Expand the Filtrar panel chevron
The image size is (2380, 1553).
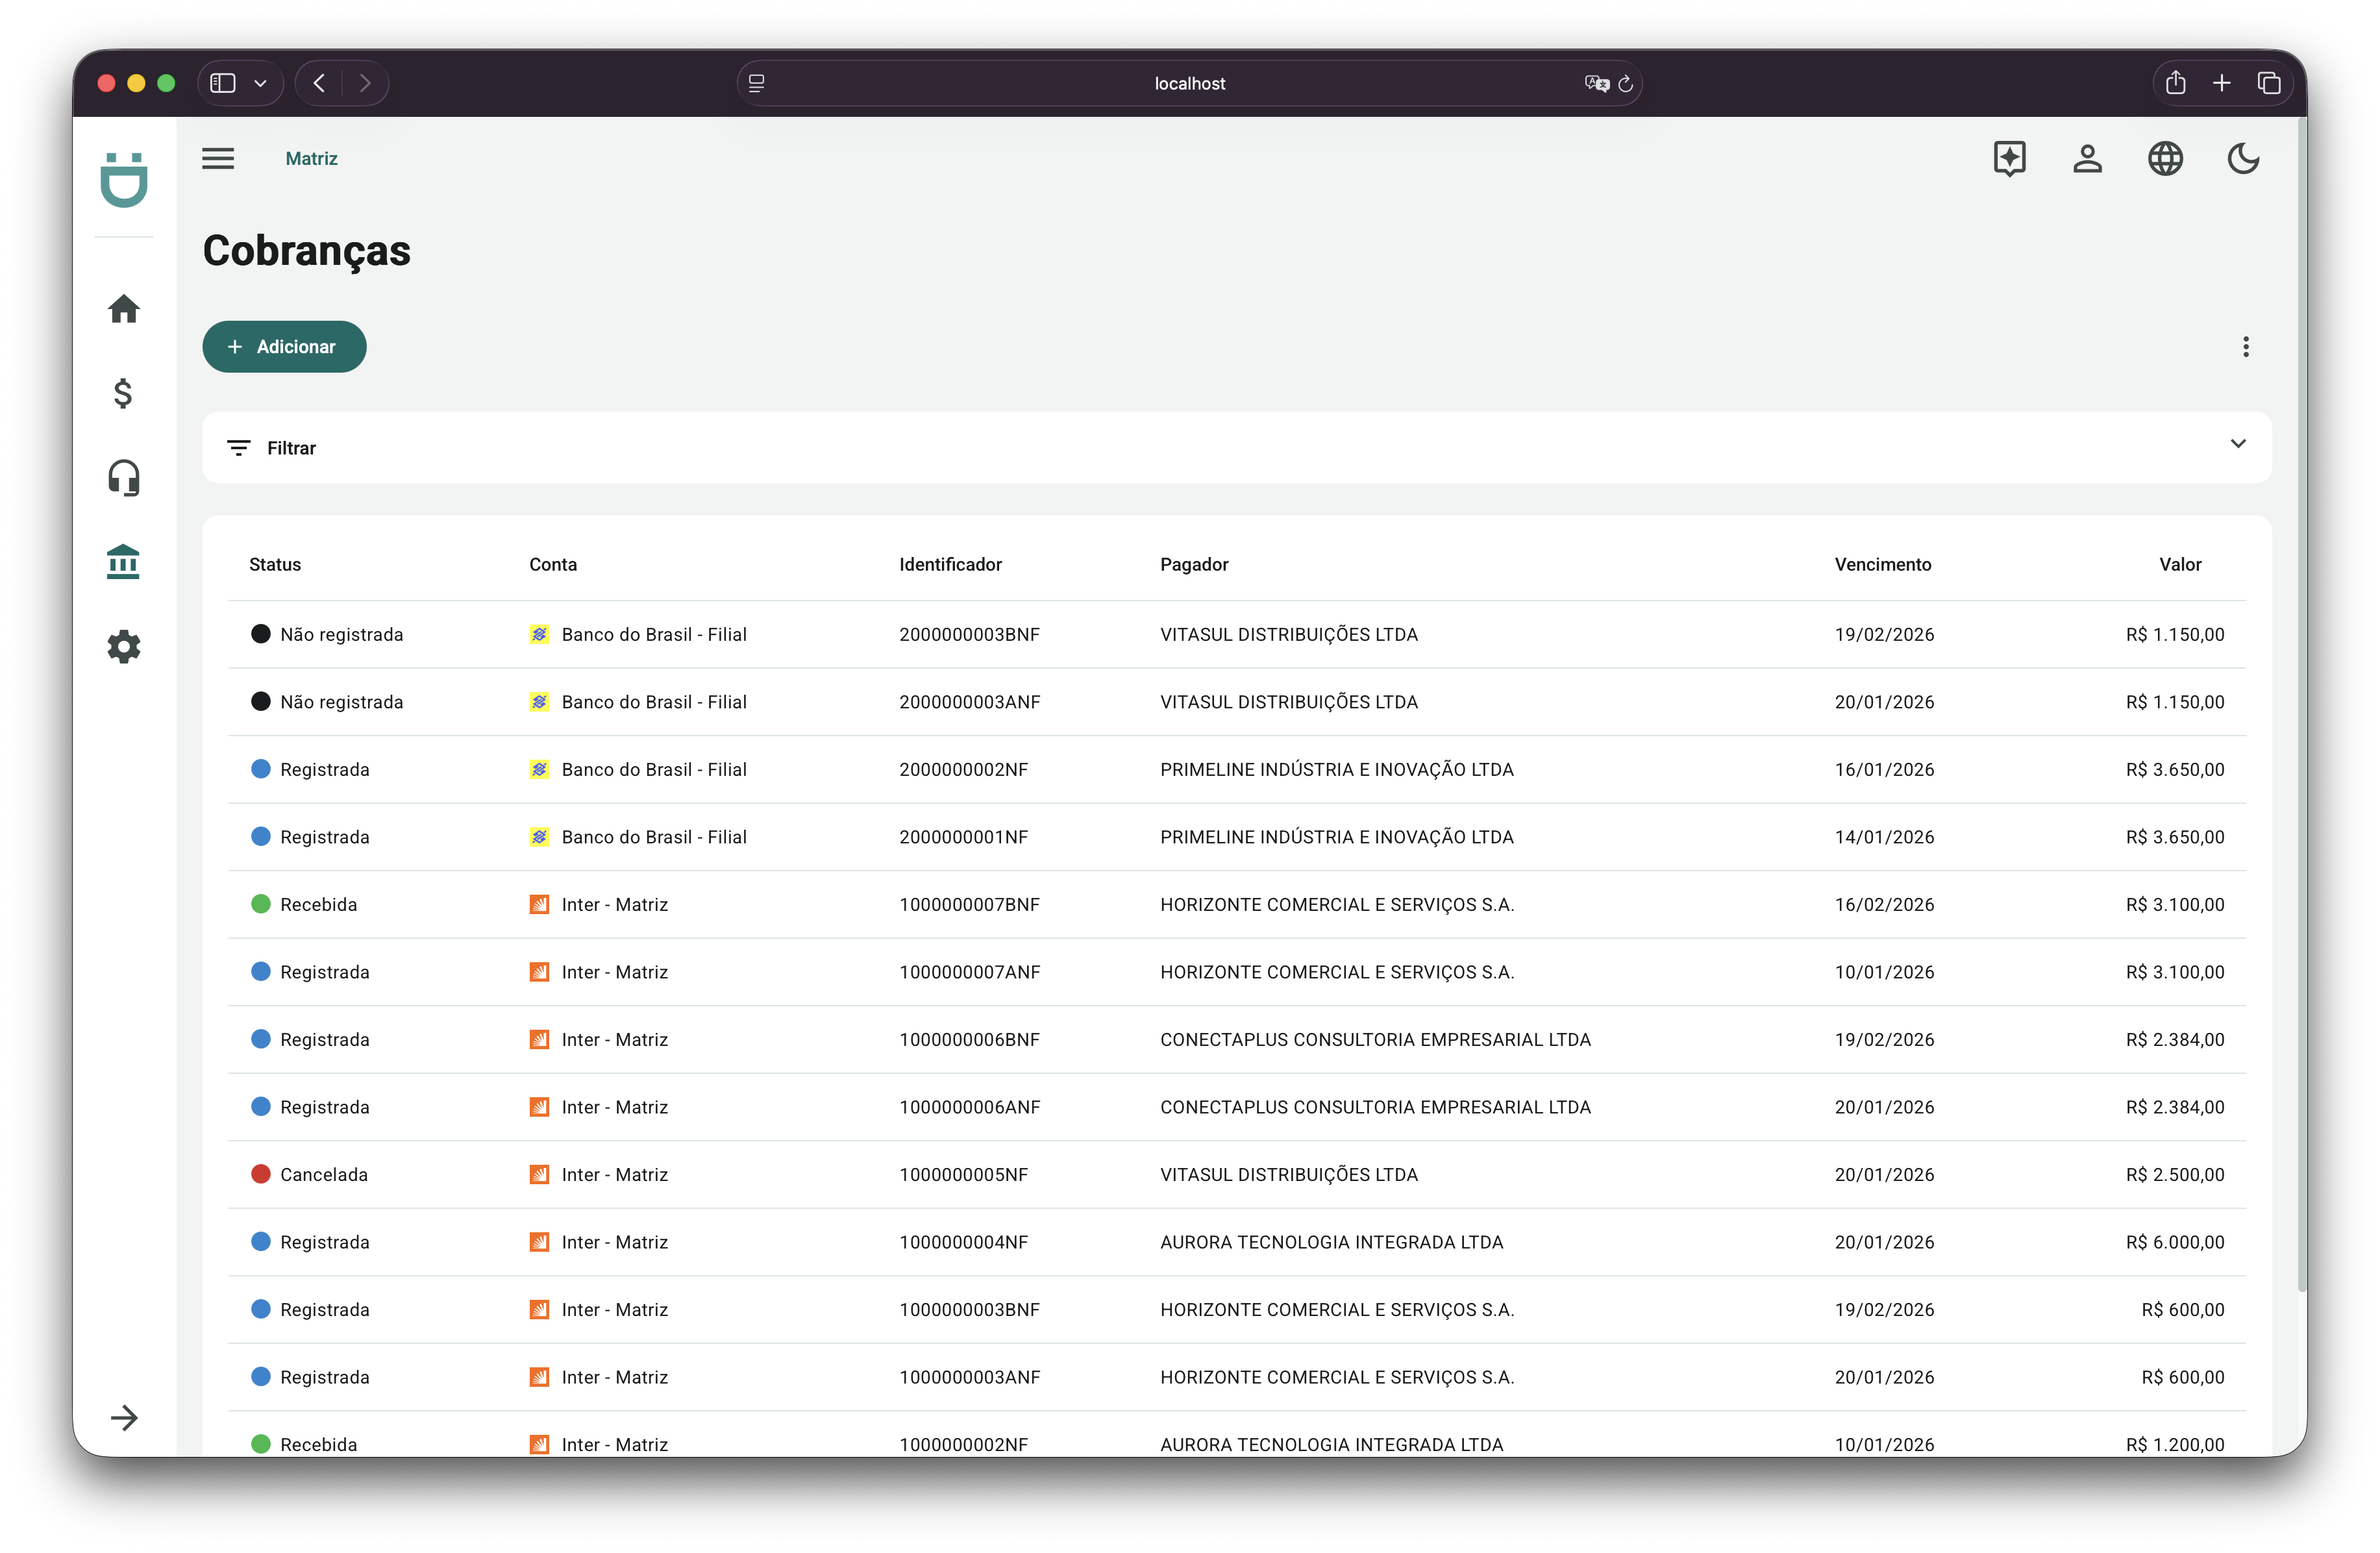[2238, 444]
